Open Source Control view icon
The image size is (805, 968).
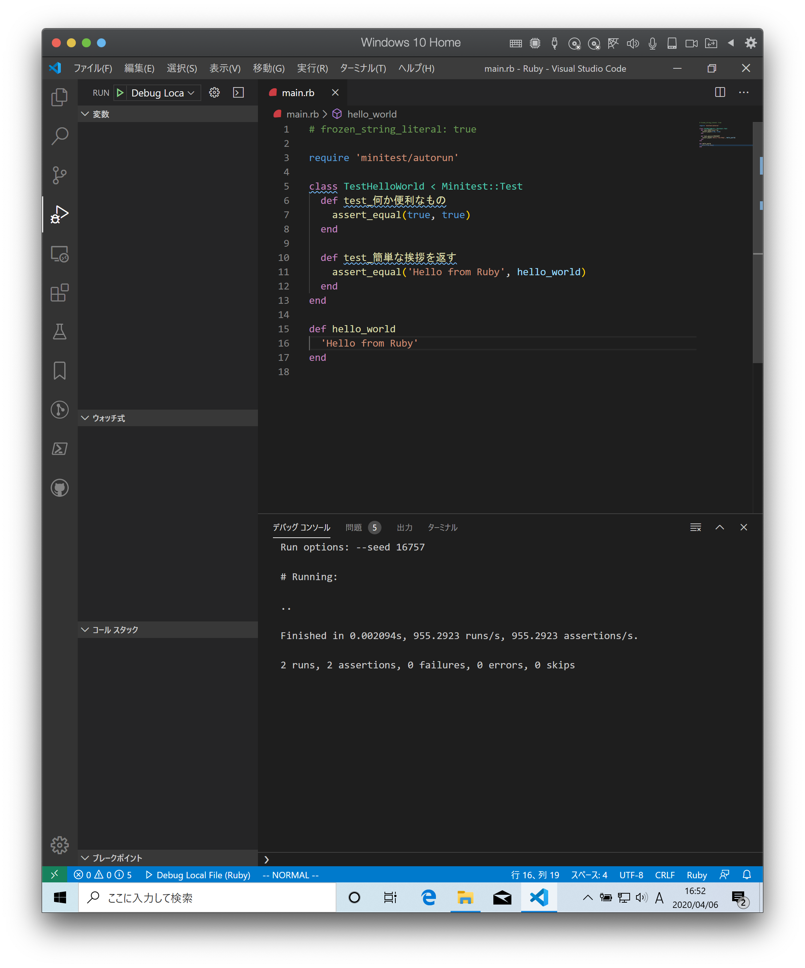[x=59, y=175]
